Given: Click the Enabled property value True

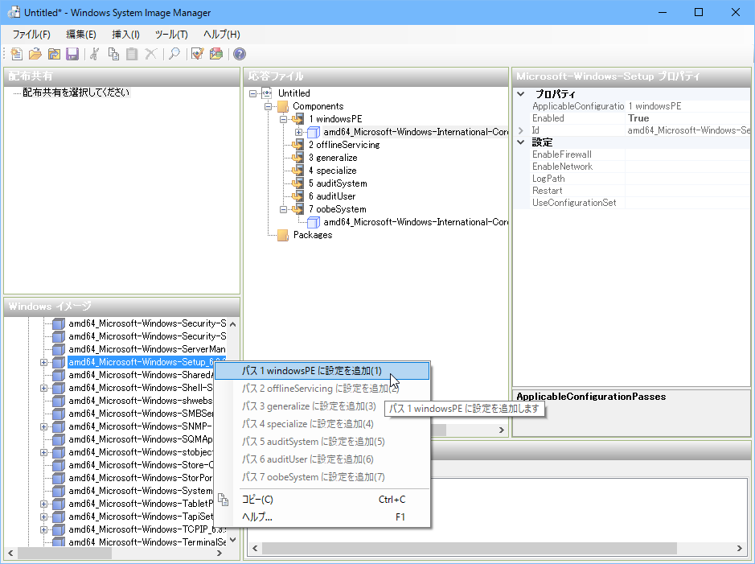Looking at the screenshot, I should pyautogui.click(x=687, y=118).
